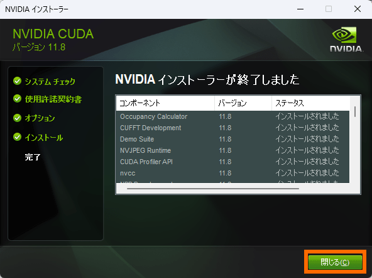Click the horizontal scrollbar of the component list
372x278 pixels.
tap(213, 189)
